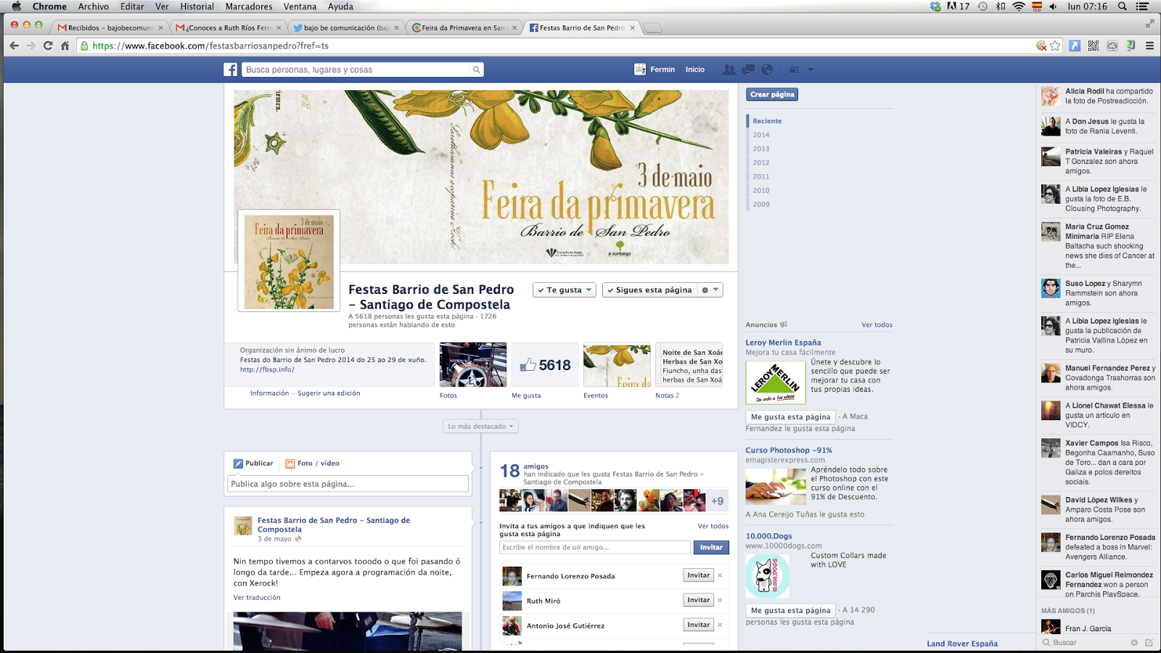Click the Publica algo sobre esta página box

coord(348,484)
